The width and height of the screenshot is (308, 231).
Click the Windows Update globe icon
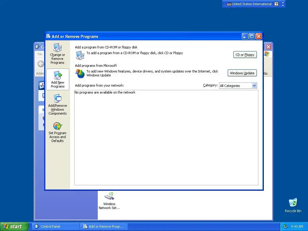click(x=80, y=73)
